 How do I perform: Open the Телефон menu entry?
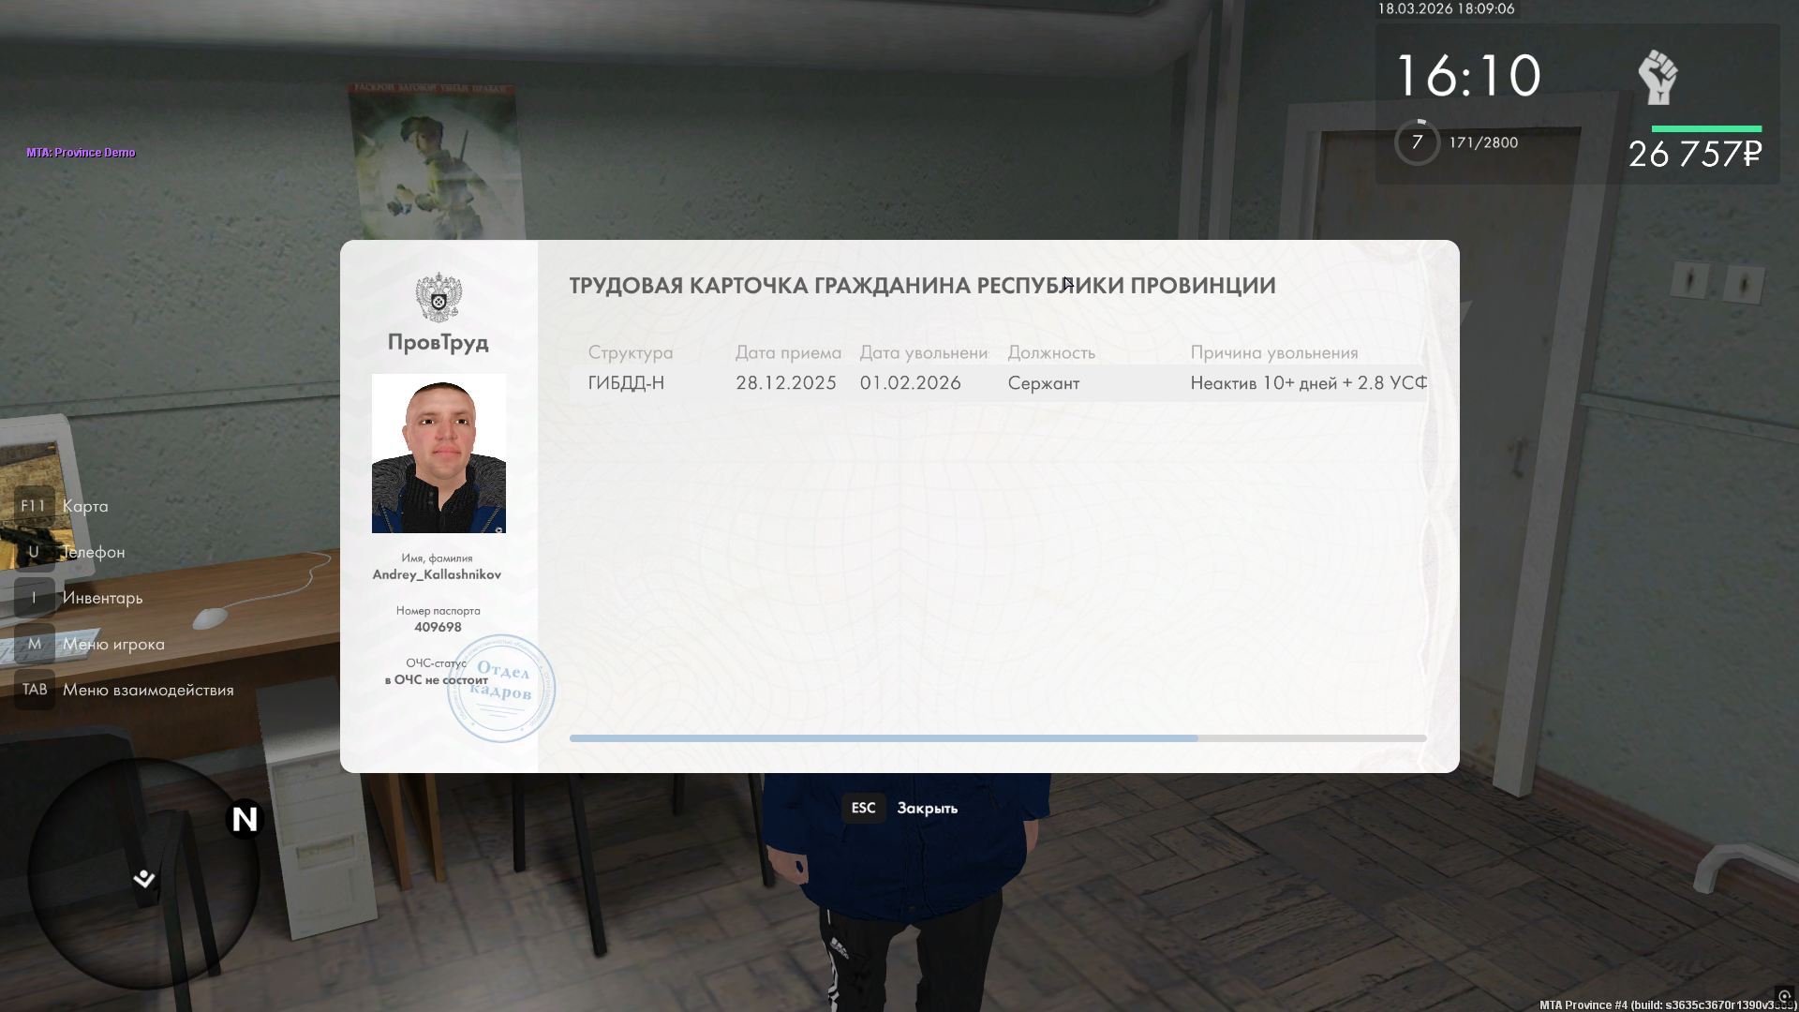pos(93,552)
